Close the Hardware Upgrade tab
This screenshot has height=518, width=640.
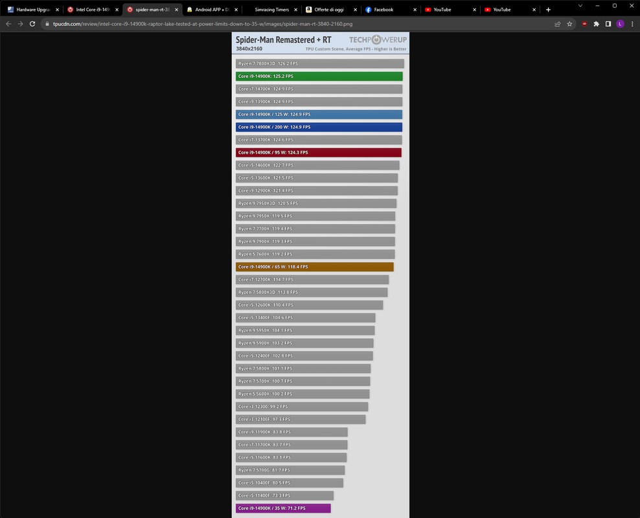tap(57, 10)
